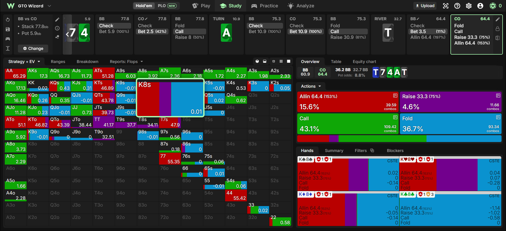Open the user account icon

[x=480, y=6]
